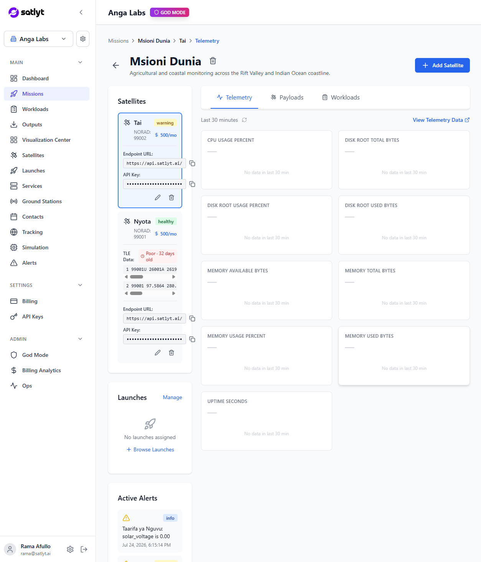Click the Manage launches link
The height and width of the screenshot is (562, 481).
(x=172, y=397)
